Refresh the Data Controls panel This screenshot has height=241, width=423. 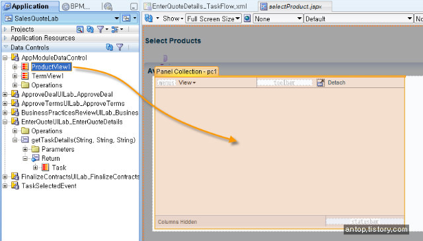[x=109, y=47]
